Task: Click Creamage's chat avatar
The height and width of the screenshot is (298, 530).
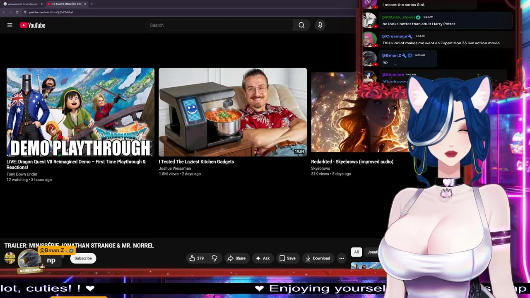Action: point(369,40)
